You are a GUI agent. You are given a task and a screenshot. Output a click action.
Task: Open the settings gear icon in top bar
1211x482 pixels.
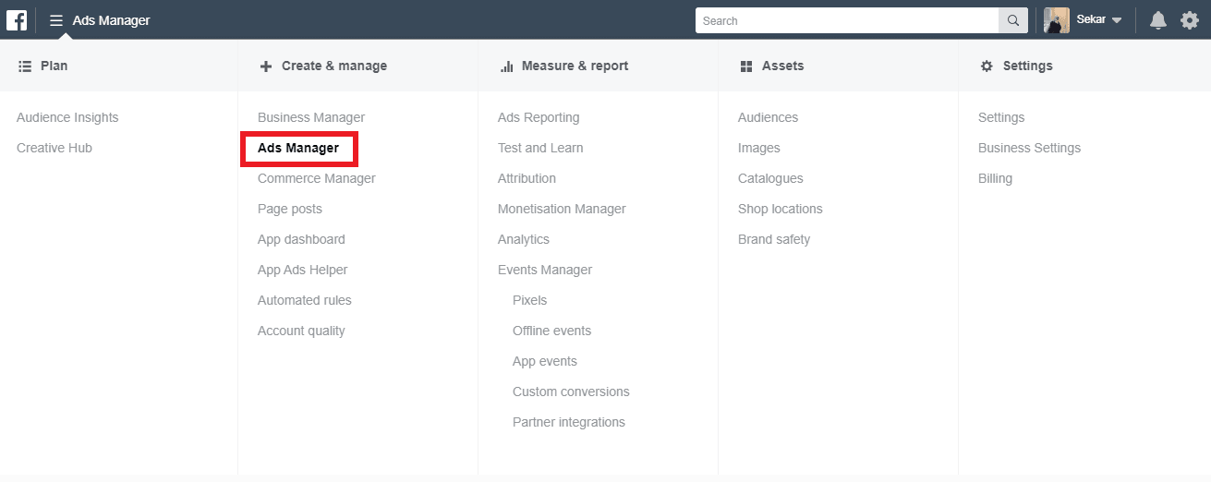[1190, 20]
